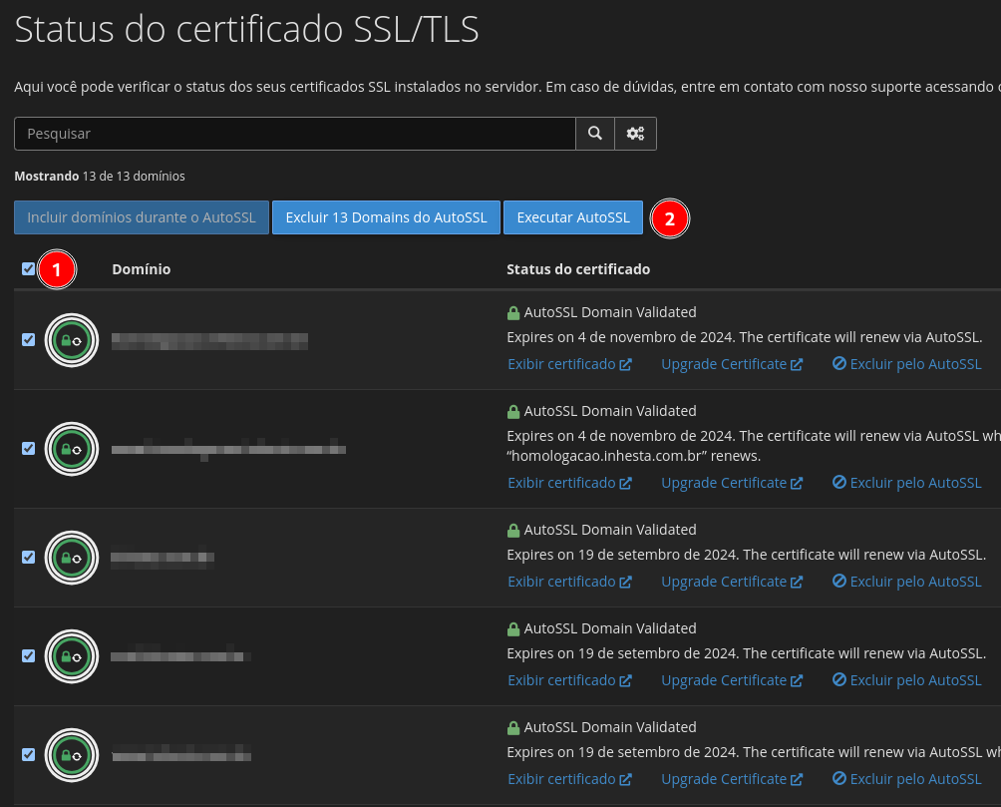
Task: Click the first row's 'Expires on 4 de novembro' text
Action: 745,337
